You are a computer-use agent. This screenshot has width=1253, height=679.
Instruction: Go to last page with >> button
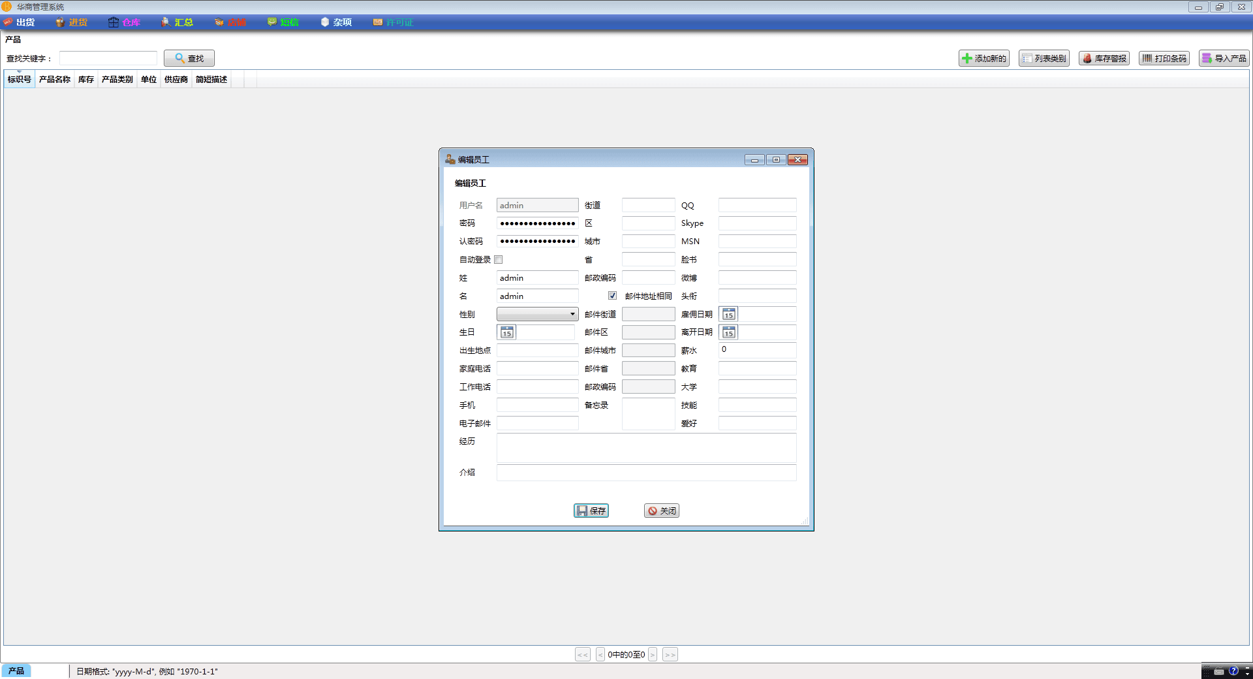[x=670, y=654]
